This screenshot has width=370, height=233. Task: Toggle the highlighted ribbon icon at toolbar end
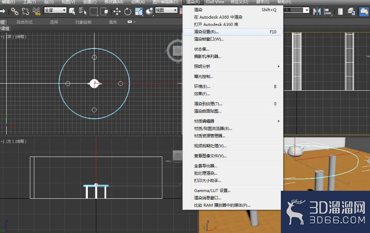pos(364,11)
